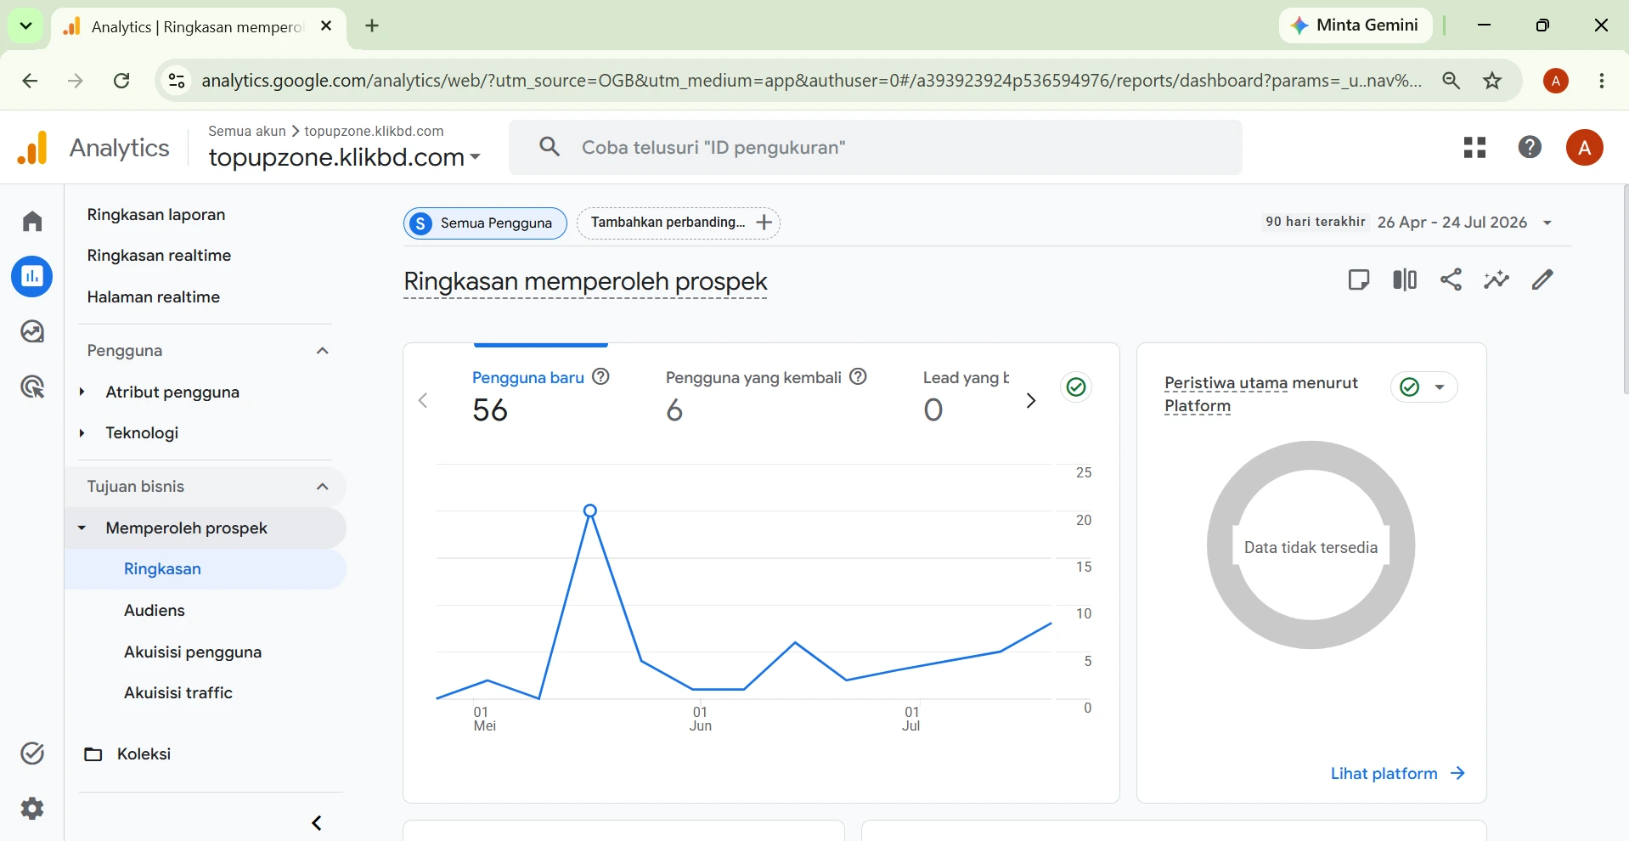This screenshot has width=1629, height=841.
Task: Click the Lihat platform link
Action: 1398,773
